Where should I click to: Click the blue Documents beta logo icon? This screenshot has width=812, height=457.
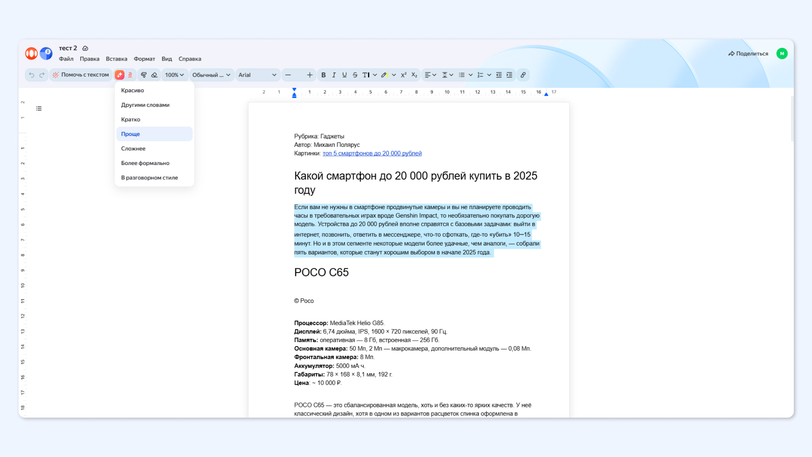pos(46,53)
